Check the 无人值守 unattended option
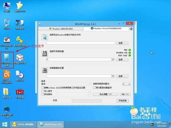The height and width of the screenshot is (128, 171). point(43,91)
